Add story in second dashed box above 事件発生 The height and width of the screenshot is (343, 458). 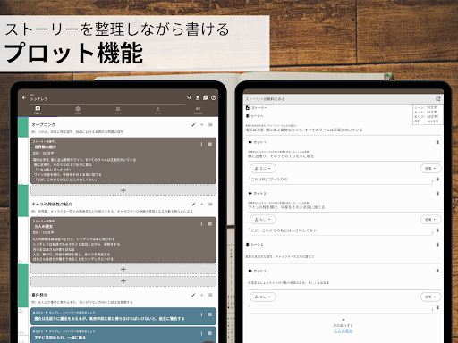point(123,281)
